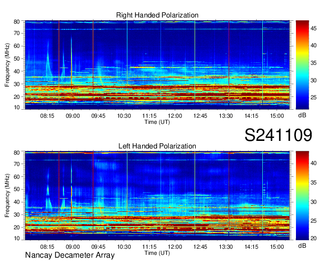Click the "dB" label under lower colorbar
This screenshot has height=261, width=322.
[x=302, y=246]
